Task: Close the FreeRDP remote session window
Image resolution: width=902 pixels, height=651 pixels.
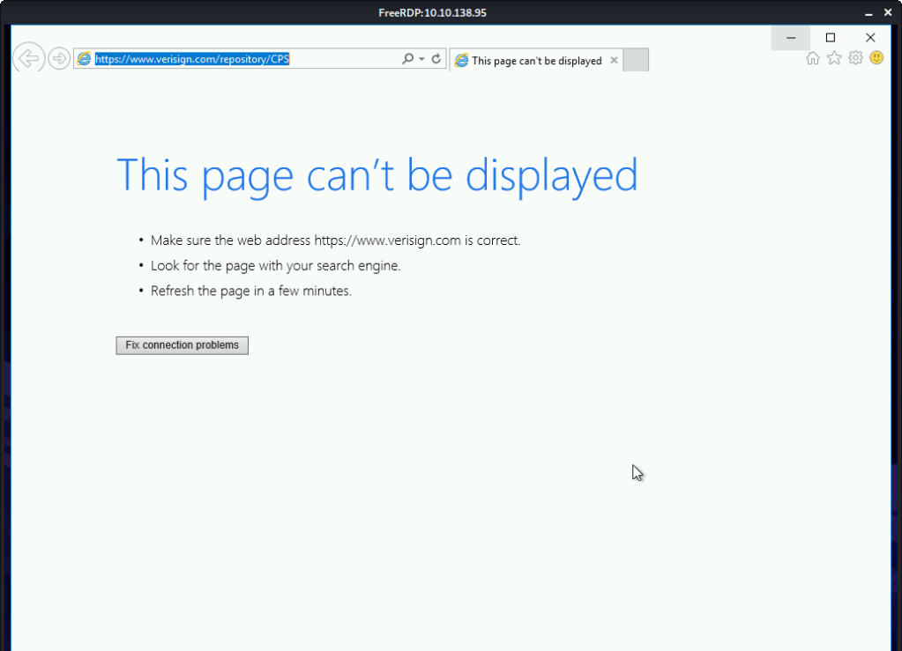Action: tap(890, 12)
